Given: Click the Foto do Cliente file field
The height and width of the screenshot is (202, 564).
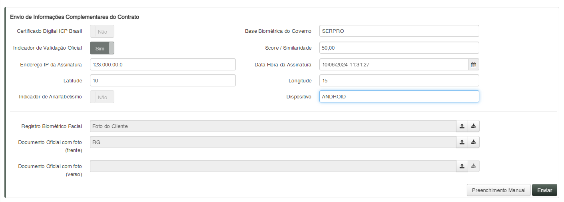Looking at the screenshot, I should tap(273, 126).
